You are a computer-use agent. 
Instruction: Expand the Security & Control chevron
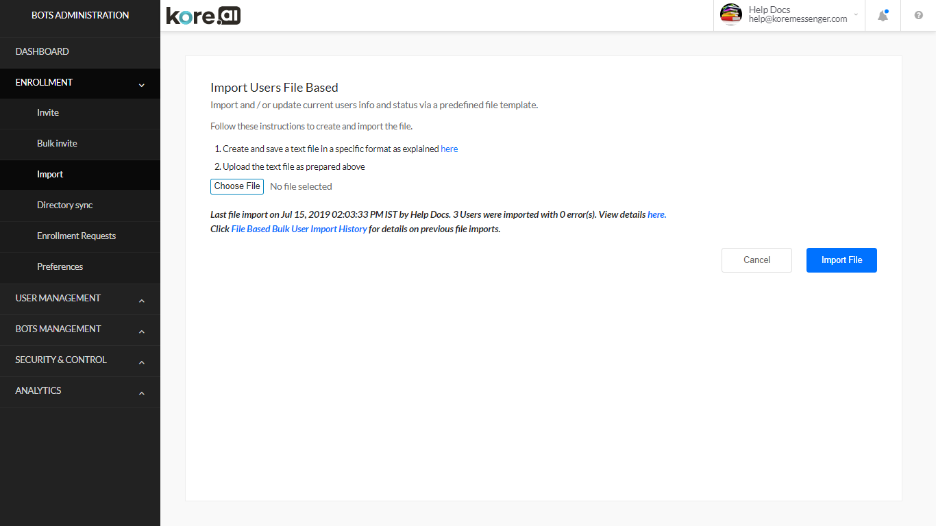[x=142, y=362]
